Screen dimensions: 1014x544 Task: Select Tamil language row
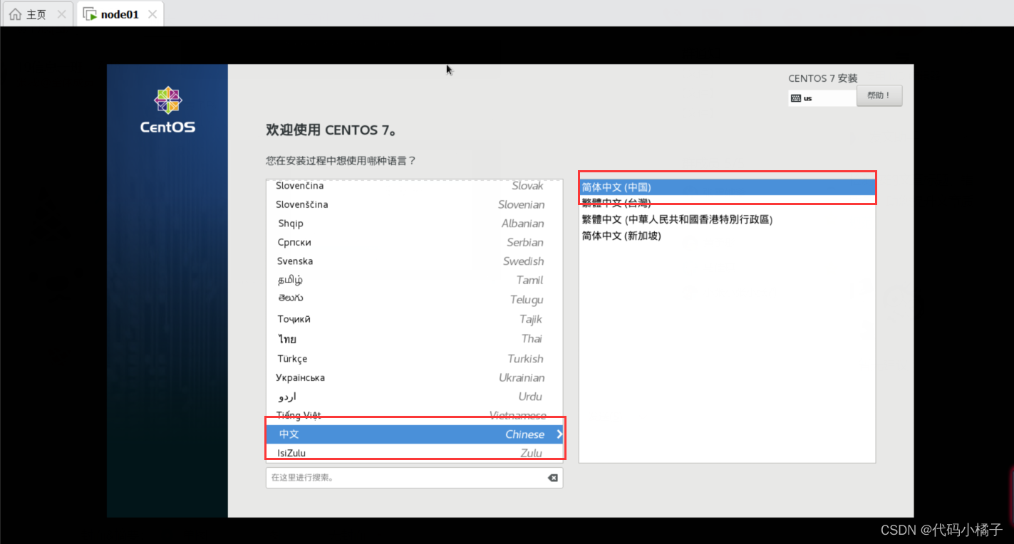(414, 280)
